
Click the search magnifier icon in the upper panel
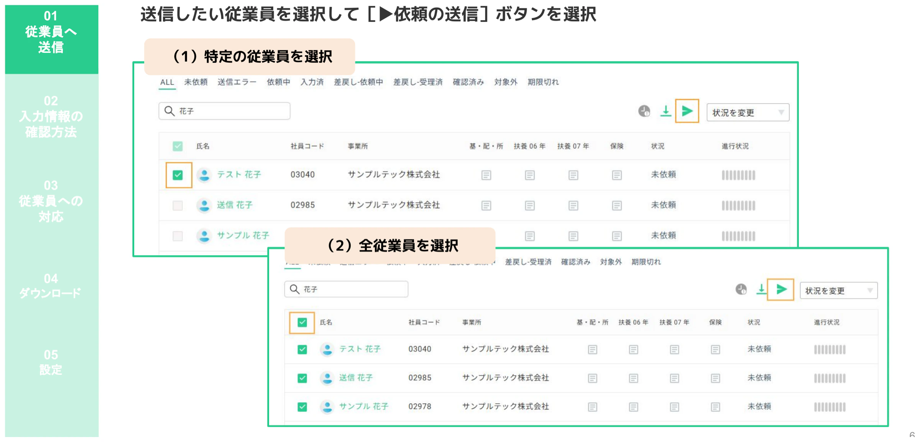[x=169, y=111]
